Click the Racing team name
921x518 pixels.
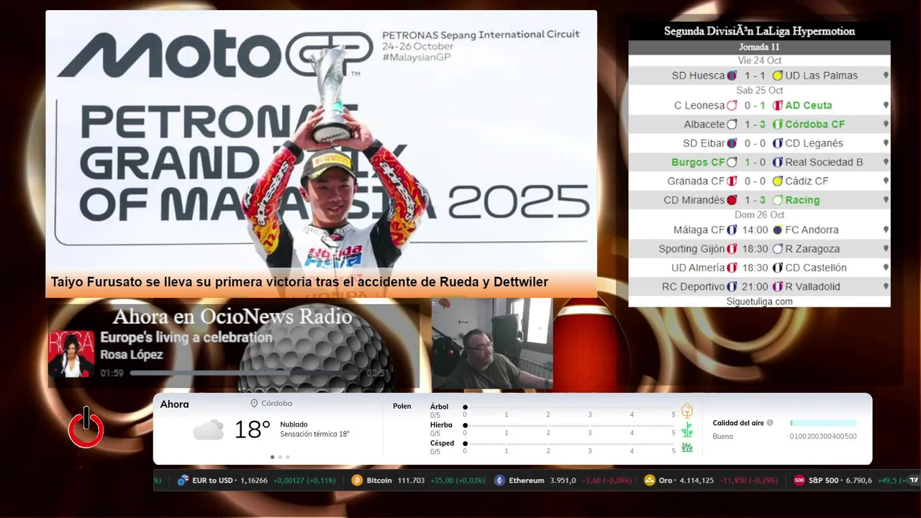pyautogui.click(x=802, y=200)
